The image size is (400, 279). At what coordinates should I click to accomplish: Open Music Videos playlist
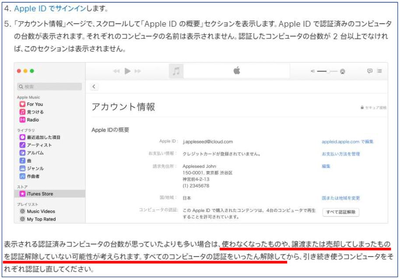pos(41,212)
